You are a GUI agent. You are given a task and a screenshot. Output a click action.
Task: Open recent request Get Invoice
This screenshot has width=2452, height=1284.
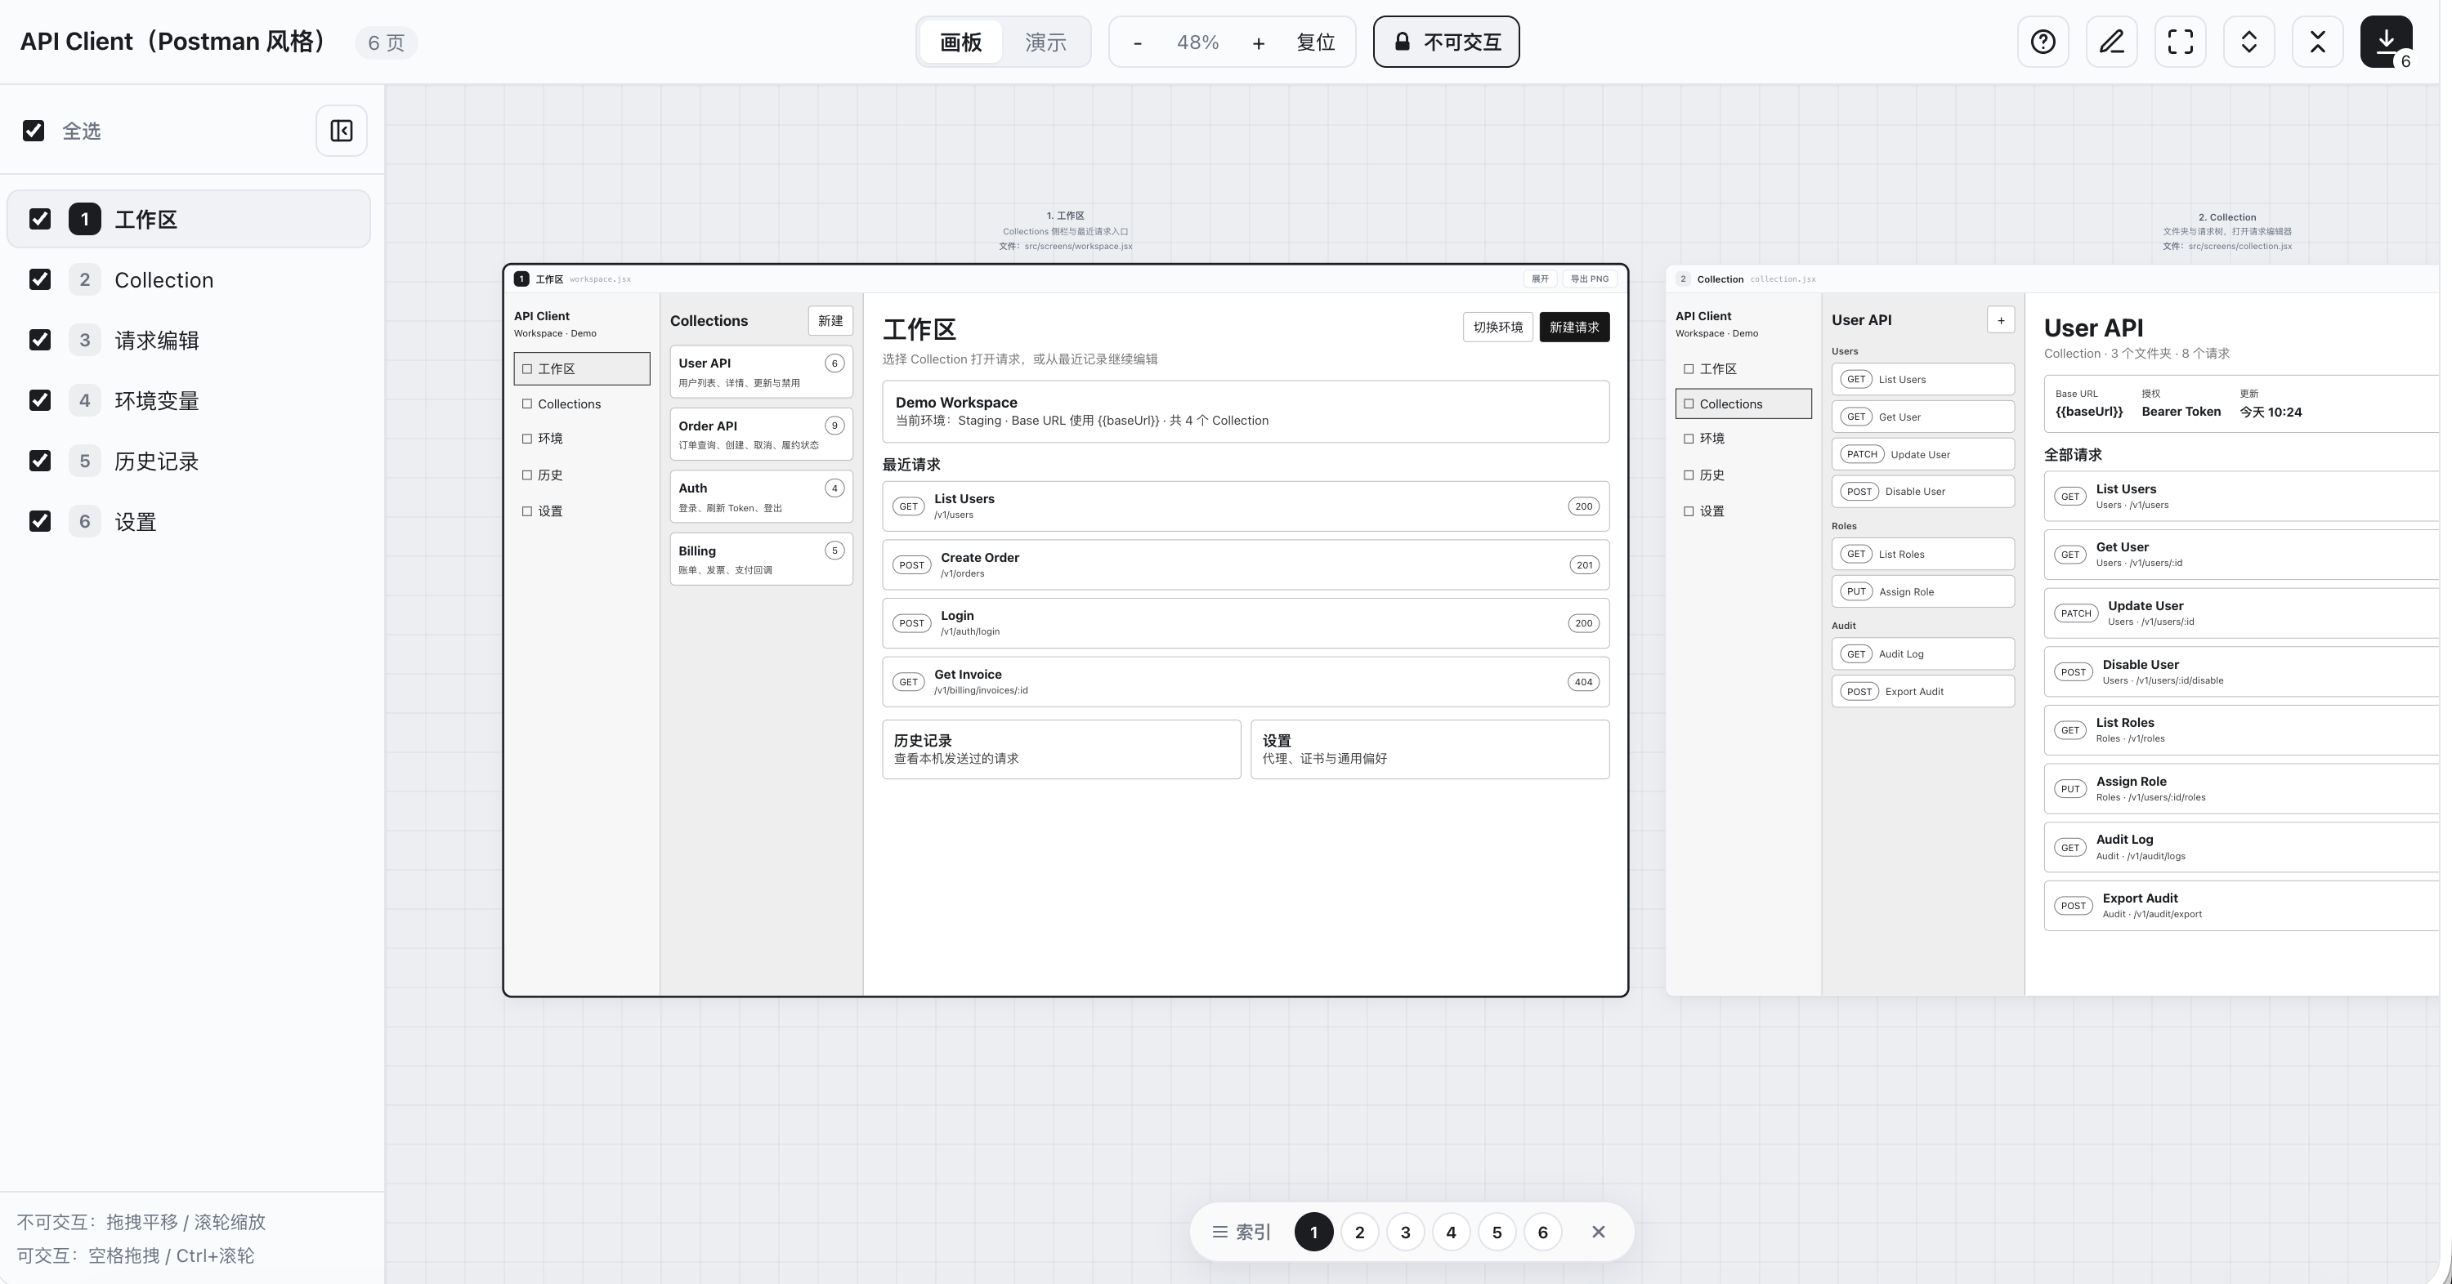pyautogui.click(x=1245, y=682)
